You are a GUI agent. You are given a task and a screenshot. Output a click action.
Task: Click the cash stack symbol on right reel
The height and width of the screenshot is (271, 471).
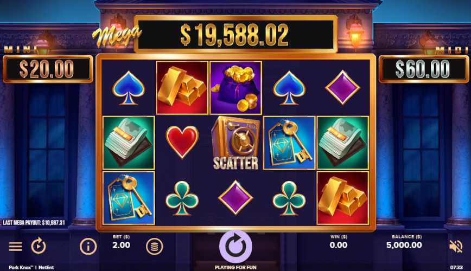click(x=343, y=143)
